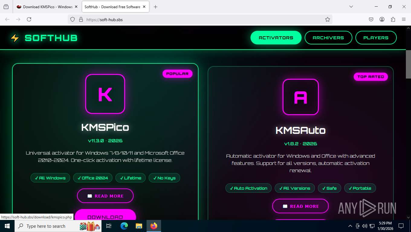The image size is (411, 232).
Task: Close the Download KMSPico tab
Action: click(x=76, y=7)
